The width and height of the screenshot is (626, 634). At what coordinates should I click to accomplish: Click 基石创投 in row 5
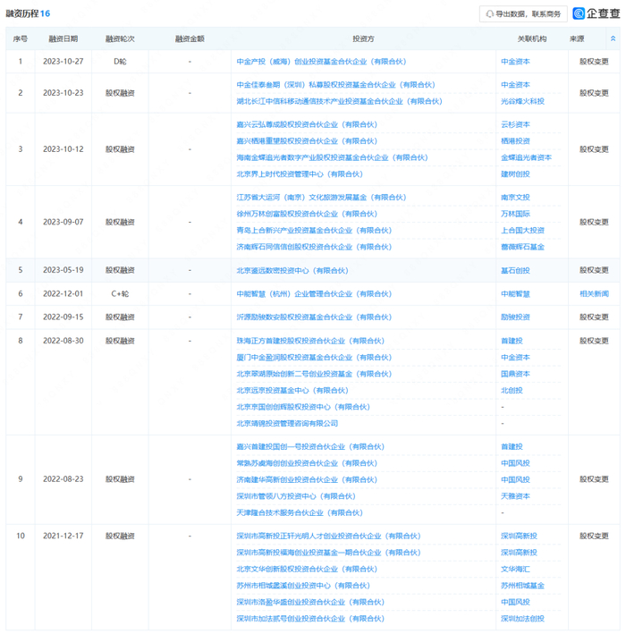[515, 271]
